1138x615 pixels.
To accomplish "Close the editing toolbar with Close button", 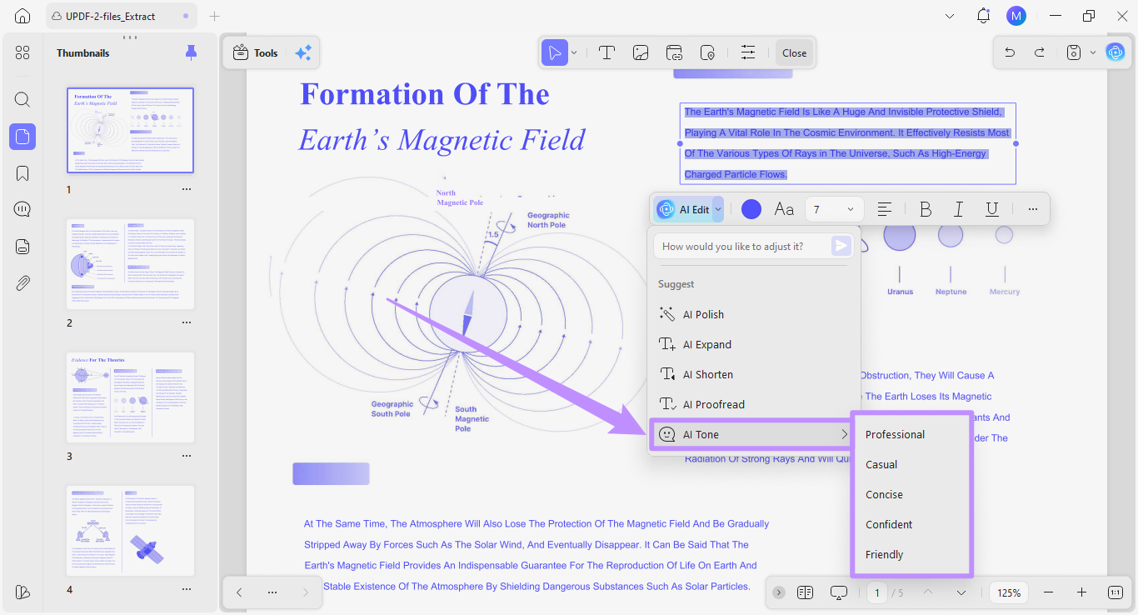I will click(x=794, y=52).
